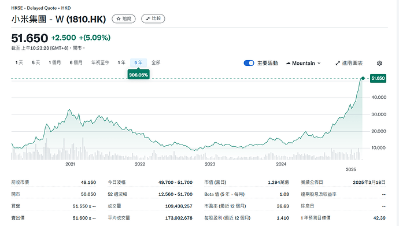Open the Mountain chart type dropdown
Image resolution: width=399 pixels, height=226 pixels.
pos(304,63)
